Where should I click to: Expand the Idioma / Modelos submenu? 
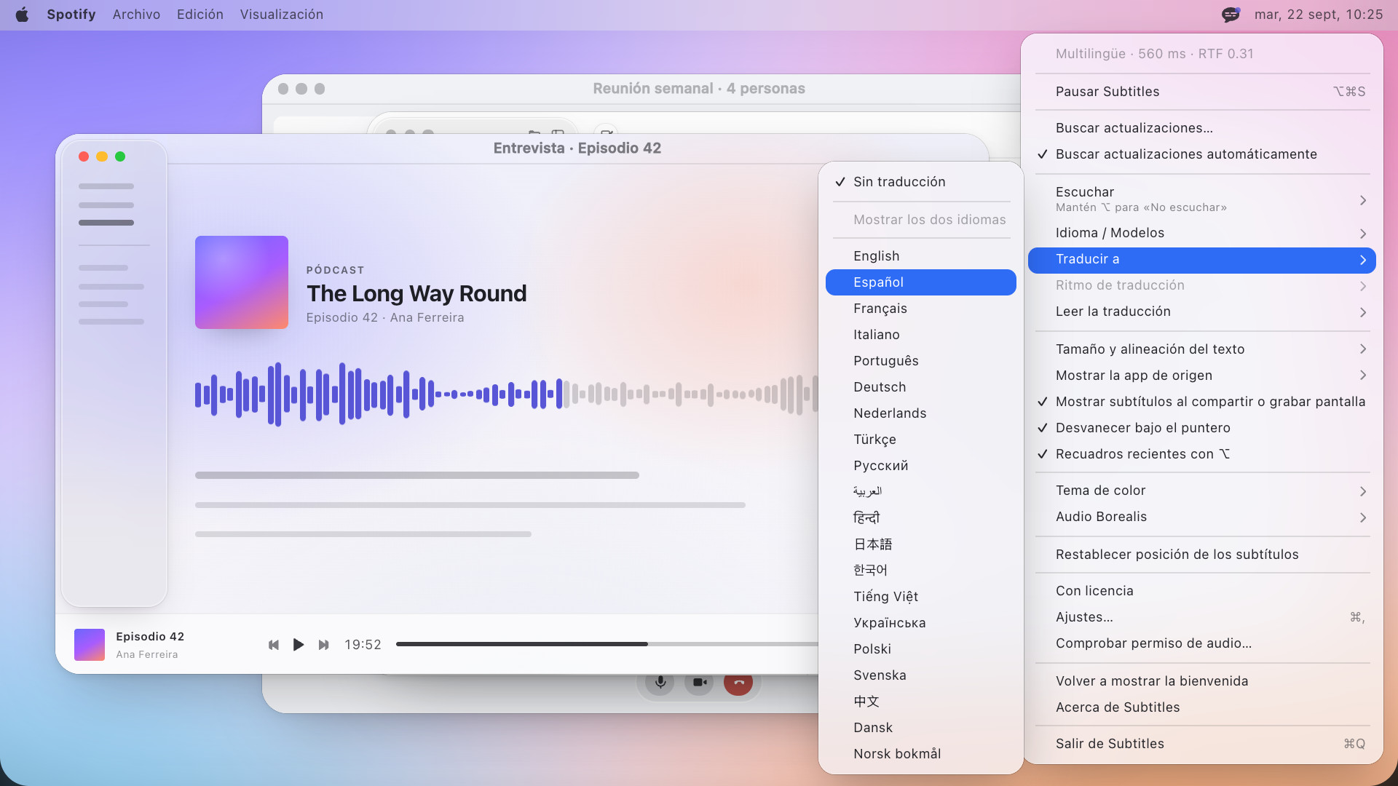1202,233
